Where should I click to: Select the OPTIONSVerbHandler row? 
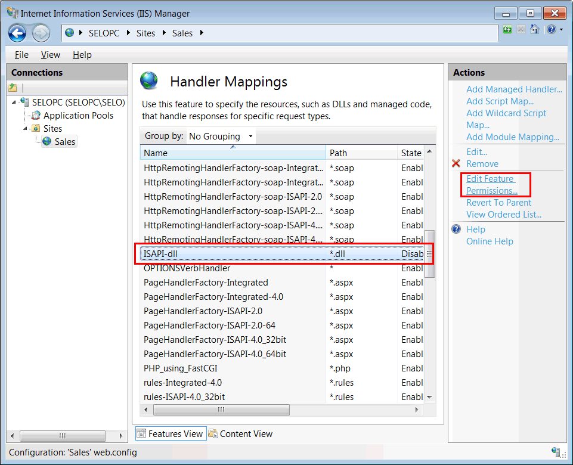(x=282, y=268)
